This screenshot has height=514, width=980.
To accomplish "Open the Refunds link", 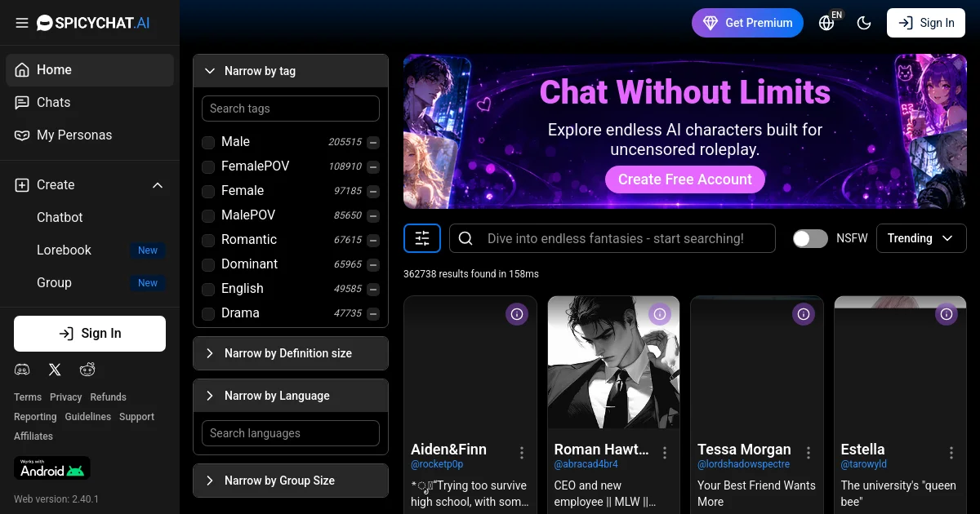I will tap(109, 397).
